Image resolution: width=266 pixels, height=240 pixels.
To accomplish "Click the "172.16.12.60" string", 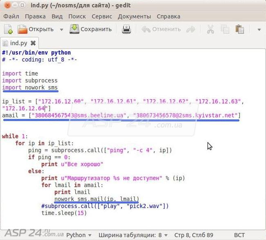I will click(x=61, y=102).
